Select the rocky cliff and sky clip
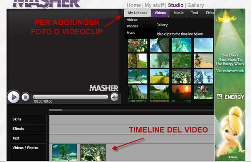 click(160, 45)
